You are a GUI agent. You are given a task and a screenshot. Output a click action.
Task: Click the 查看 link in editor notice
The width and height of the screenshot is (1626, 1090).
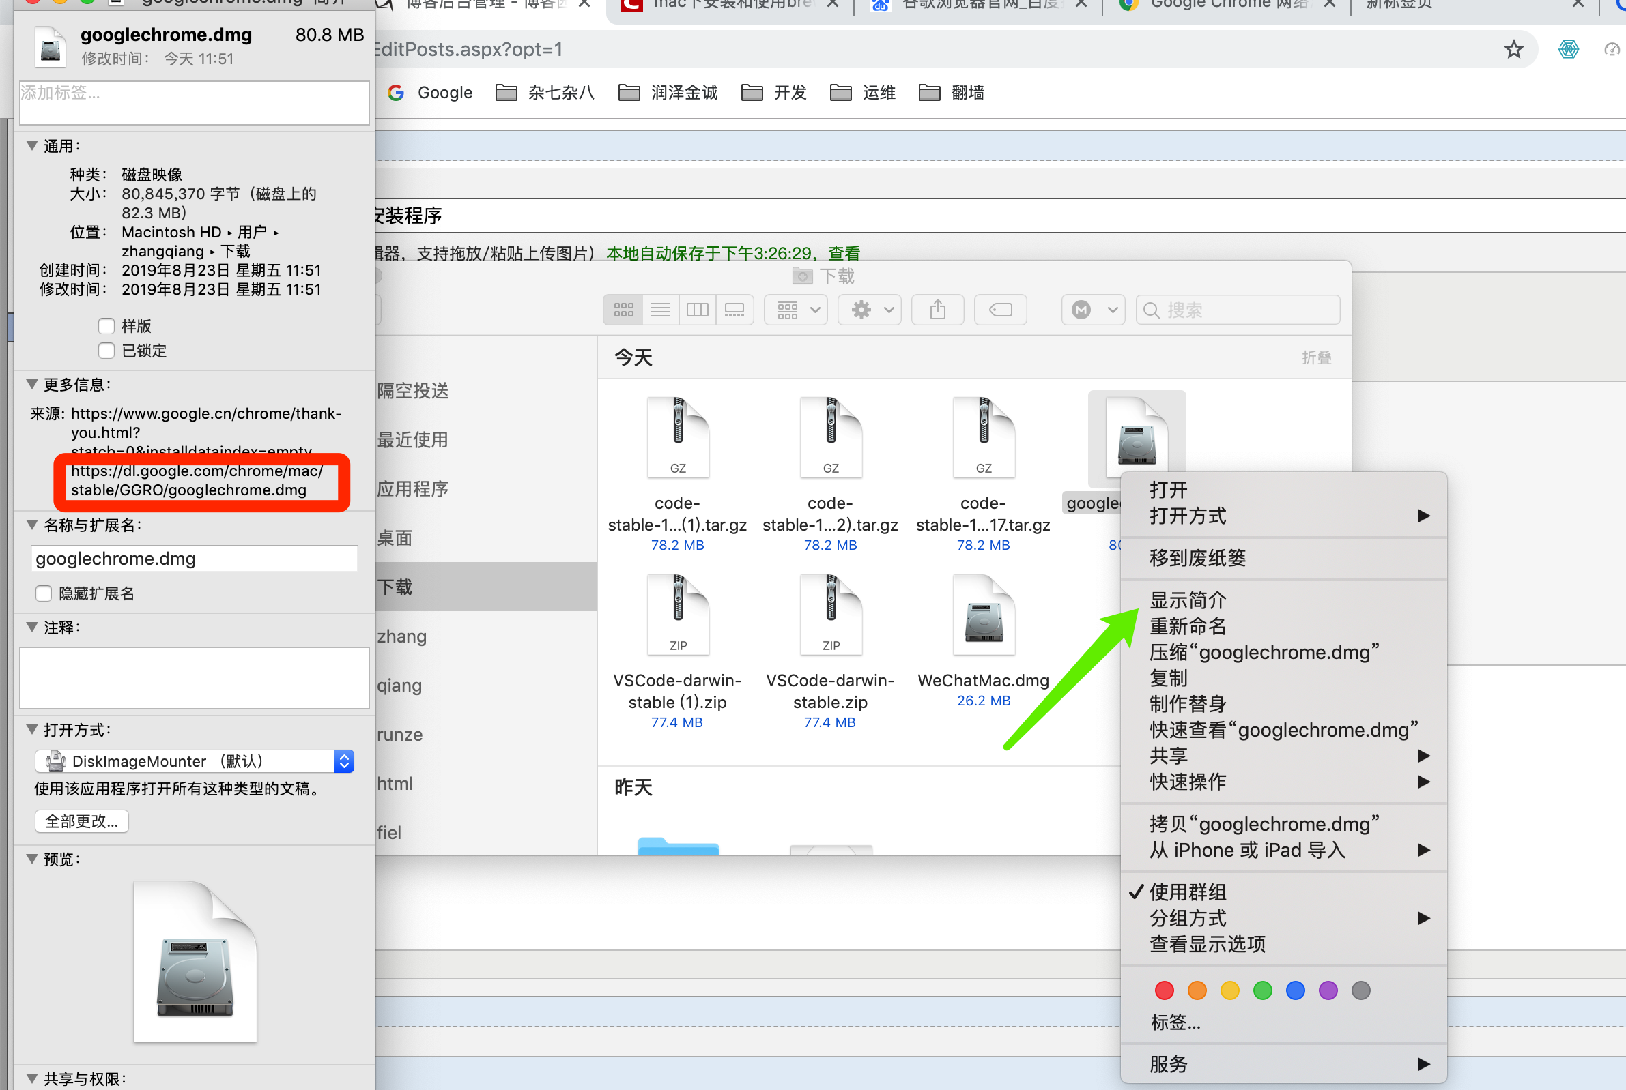click(x=844, y=253)
